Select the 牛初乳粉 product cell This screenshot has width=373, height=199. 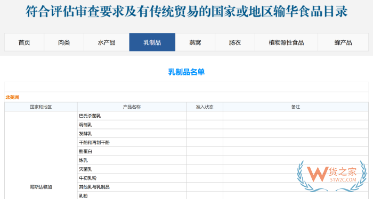pyautogui.click(x=132, y=178)
